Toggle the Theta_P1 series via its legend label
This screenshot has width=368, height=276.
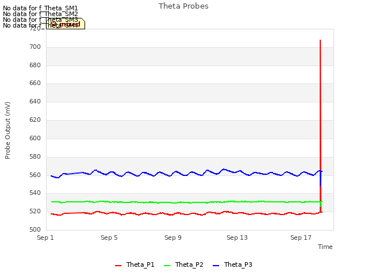(x=140, y=264)
